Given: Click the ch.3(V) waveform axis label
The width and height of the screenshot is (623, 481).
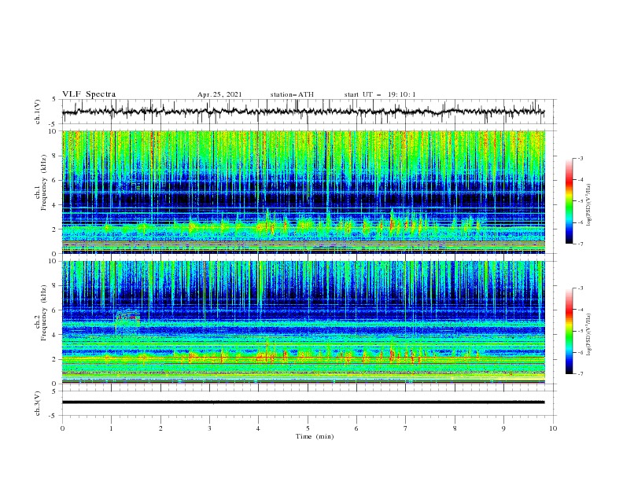Looking at the screenshot, I should 38,403.
